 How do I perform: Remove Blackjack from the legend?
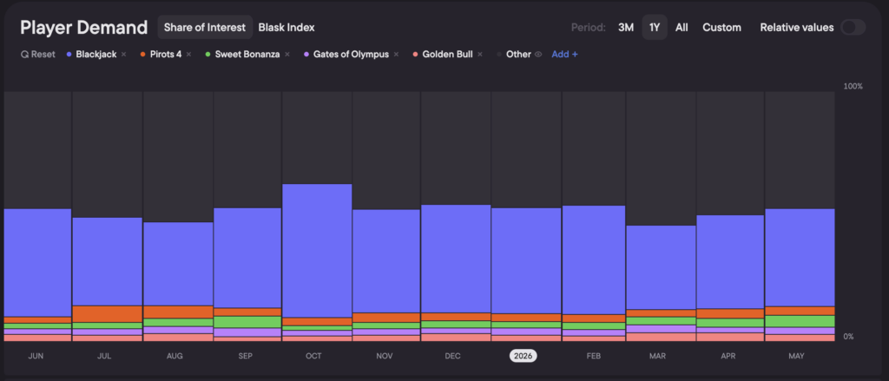pos(123,55)
